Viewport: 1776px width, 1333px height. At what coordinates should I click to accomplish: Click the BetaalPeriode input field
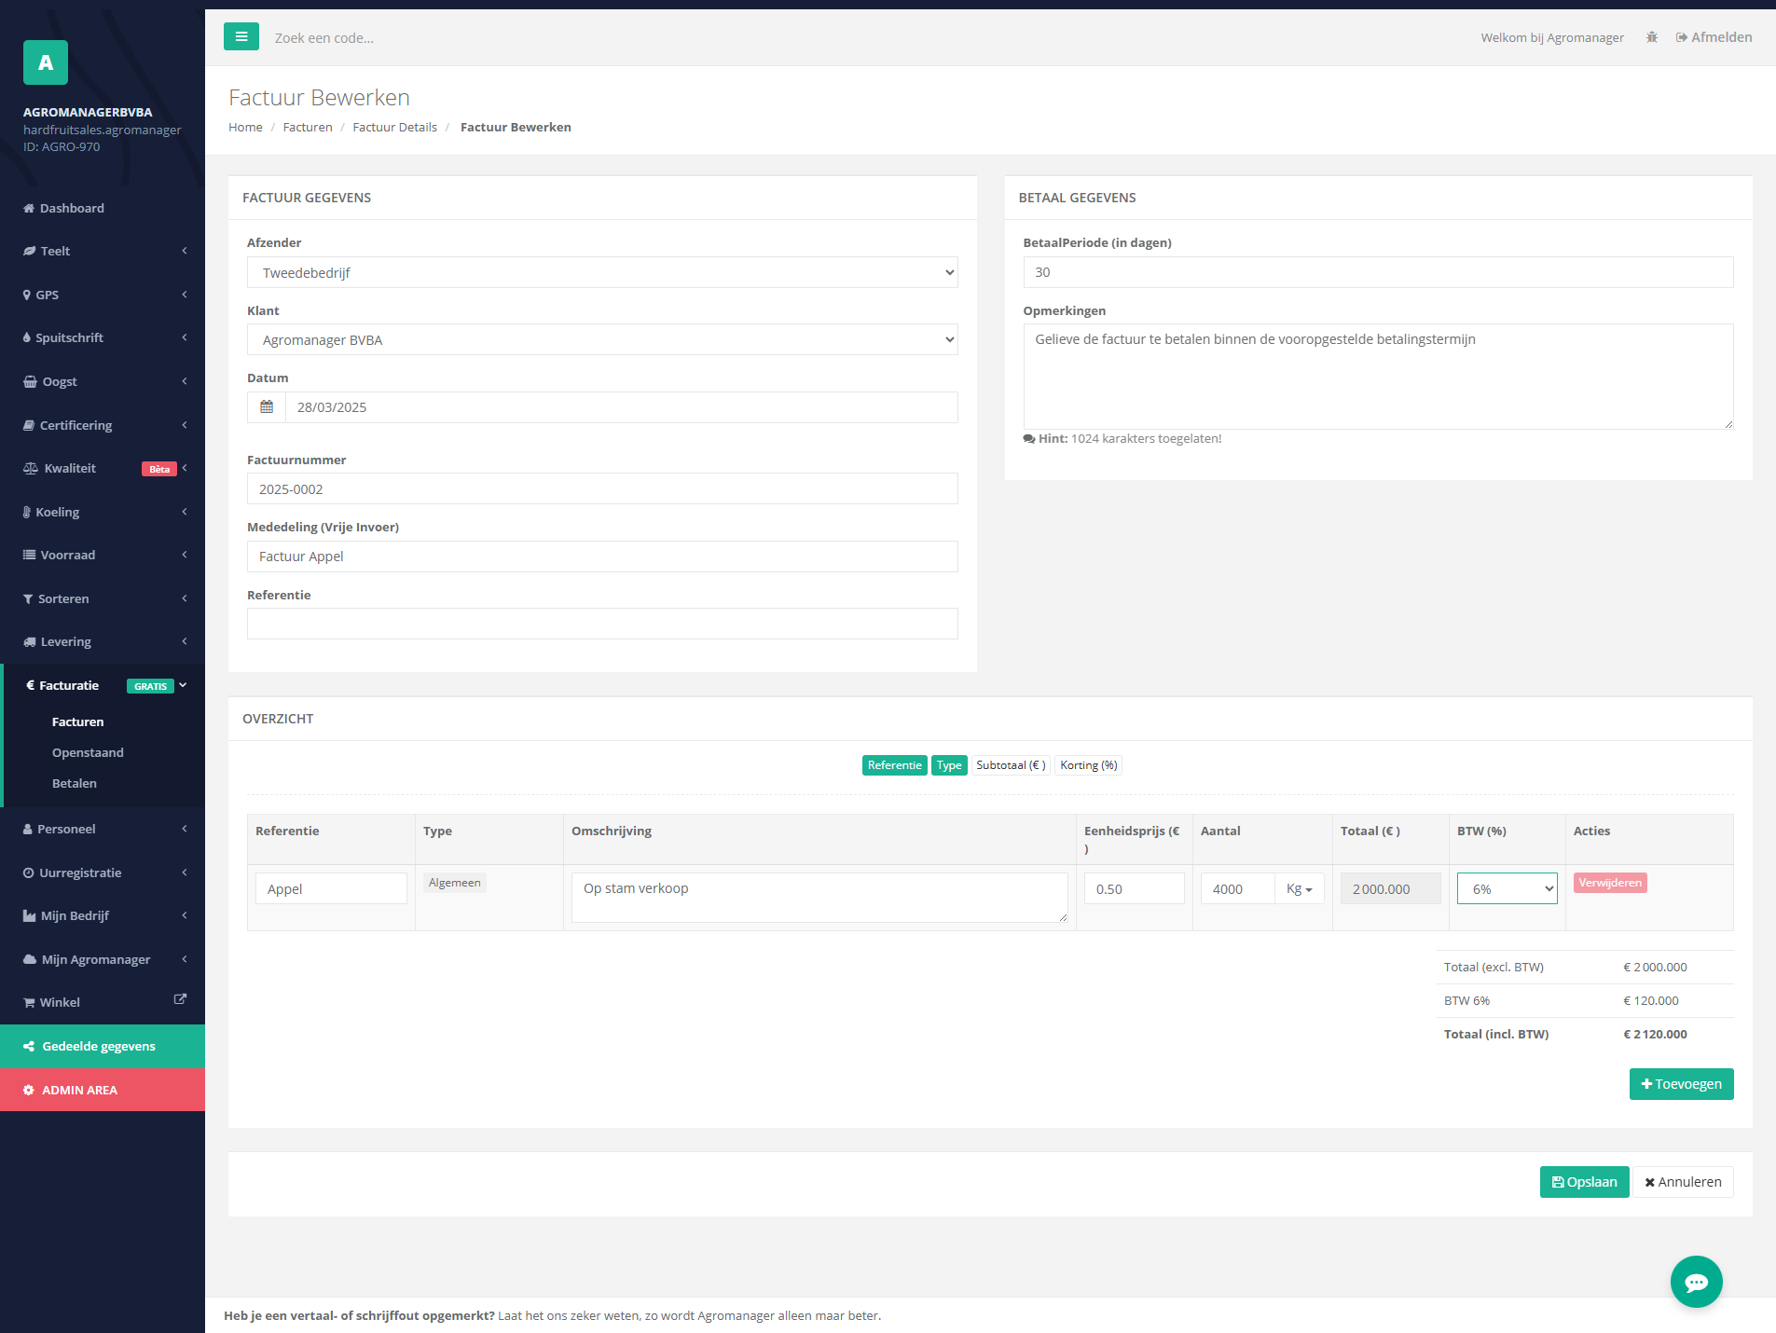click(x=1378, y=272)
